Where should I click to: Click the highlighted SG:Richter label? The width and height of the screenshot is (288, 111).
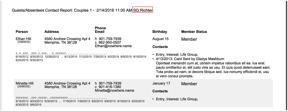[143, 11]
